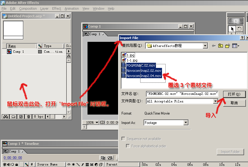Open the Project window options arrow menu
The width and height of the screenshot is (248, 167).
(69, 51)
